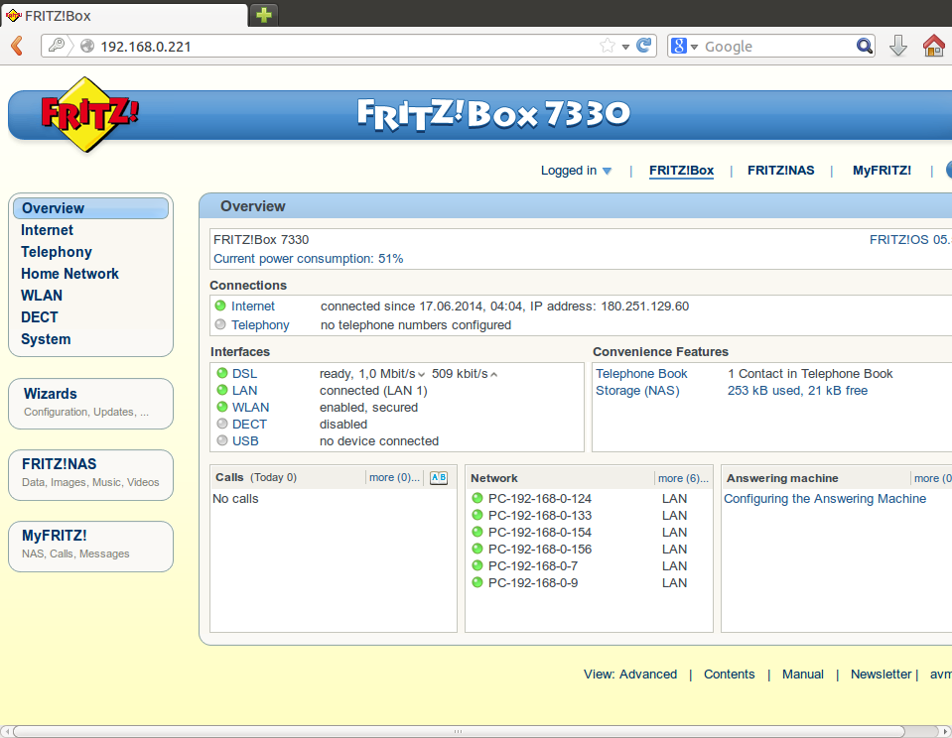Bookmark this page with the star icon
Image resolution: width=952 pixels, height=738 pixels.
coord(608,46)
